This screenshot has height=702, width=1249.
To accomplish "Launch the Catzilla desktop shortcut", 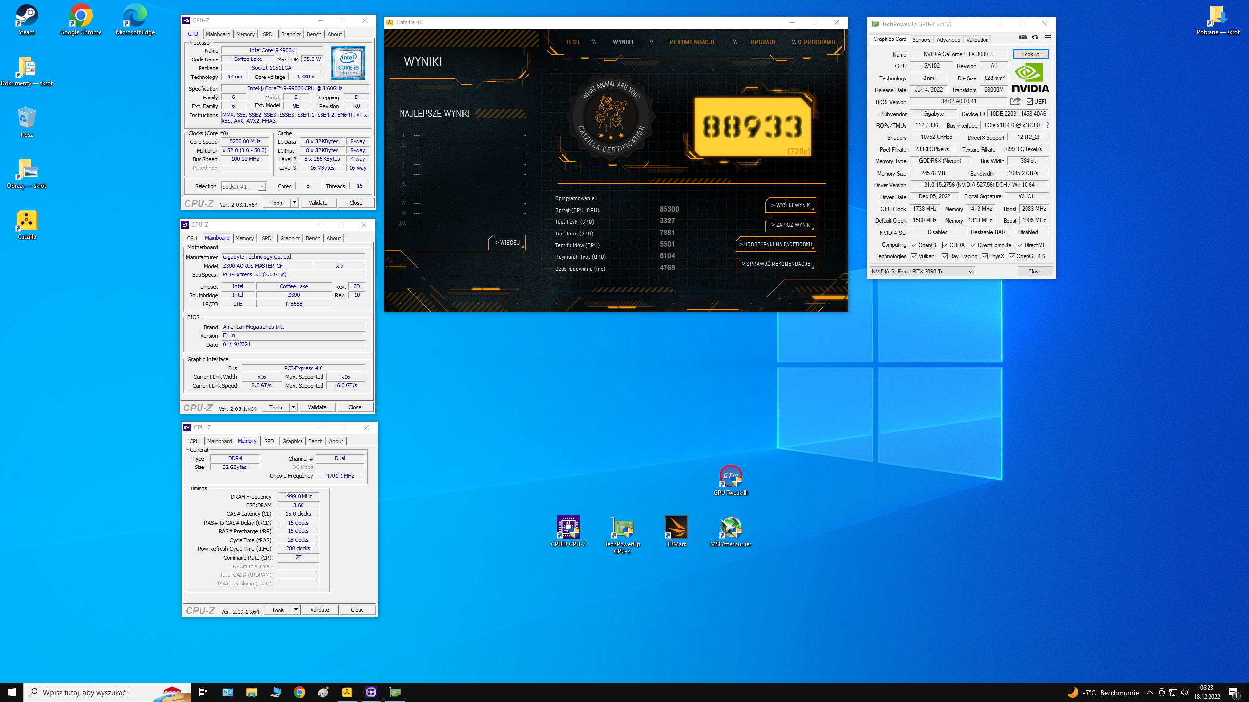I will point(26,225).
